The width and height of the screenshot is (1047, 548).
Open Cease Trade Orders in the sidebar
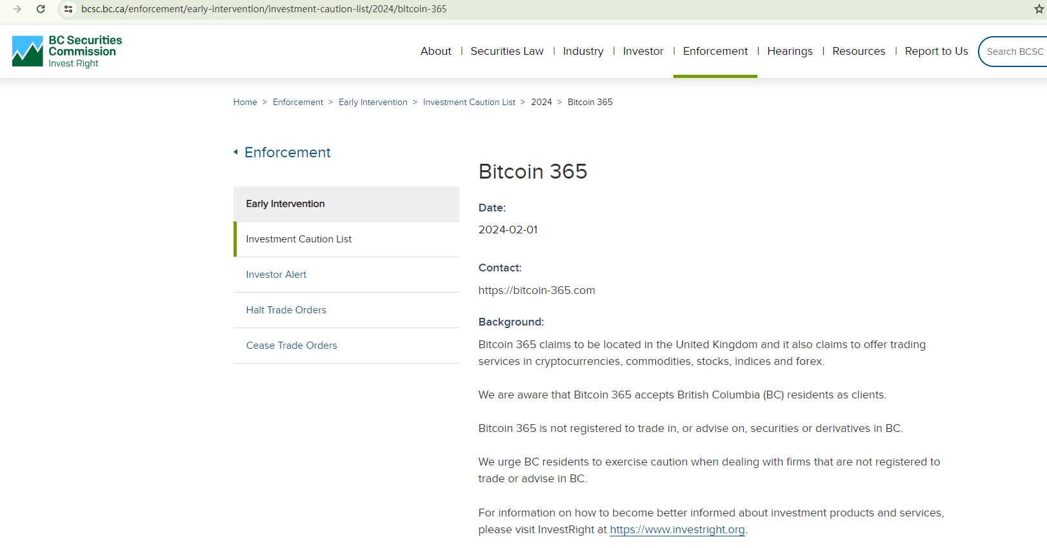coord(346,346)
